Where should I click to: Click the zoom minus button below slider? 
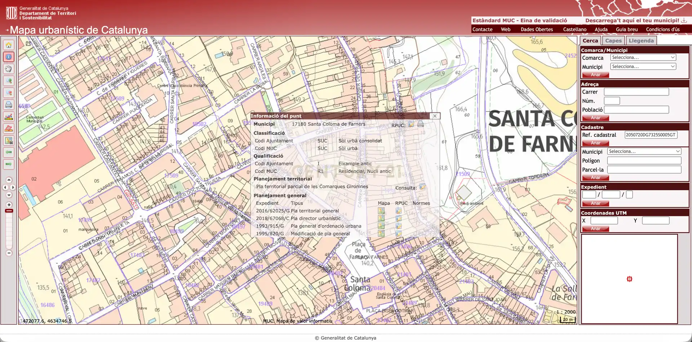tap(9, 253)
